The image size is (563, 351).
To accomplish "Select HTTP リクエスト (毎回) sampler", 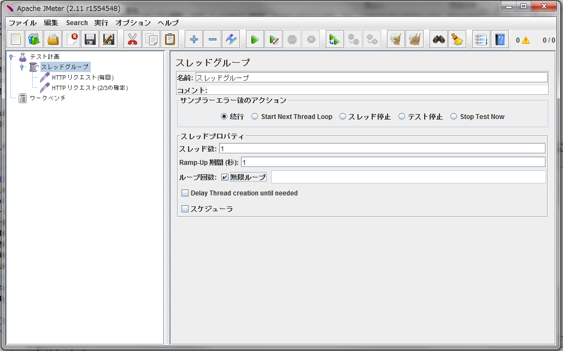I will pos(83,78).
